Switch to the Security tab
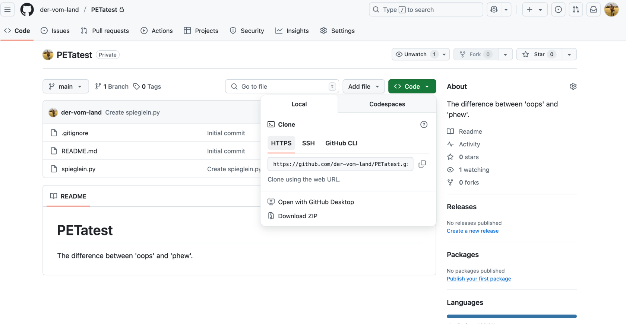This screenshot has width=626, height=324. click(x=247, y=31)
